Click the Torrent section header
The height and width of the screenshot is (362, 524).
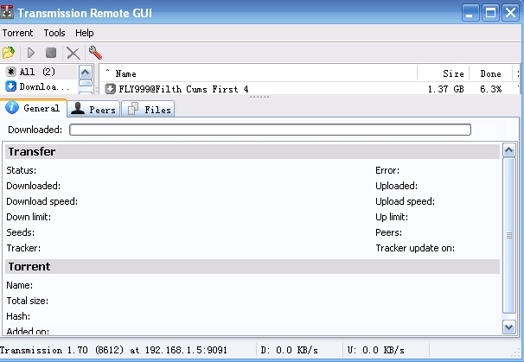(x=252, y=266)
